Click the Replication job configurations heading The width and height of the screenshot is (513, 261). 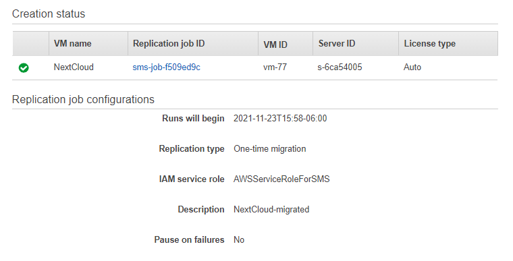tap(83, 99)
